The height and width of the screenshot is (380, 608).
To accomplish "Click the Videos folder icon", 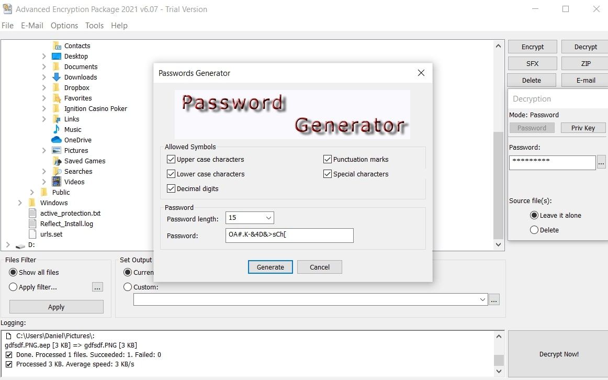I will 57,182.
